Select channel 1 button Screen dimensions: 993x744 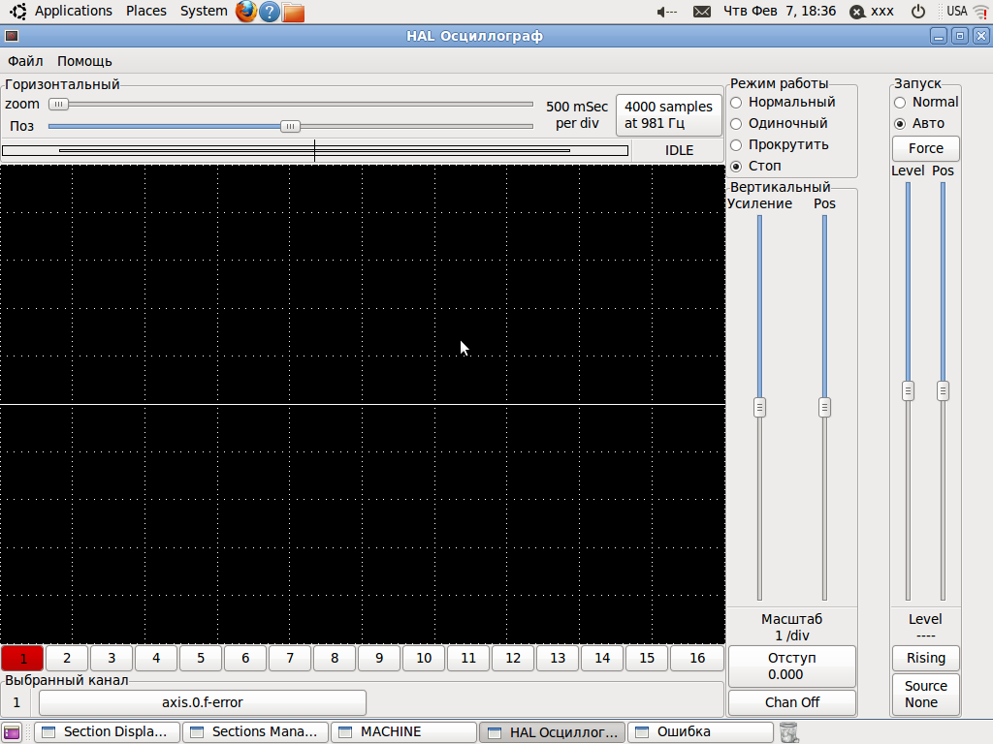click(x=23, y=658)
